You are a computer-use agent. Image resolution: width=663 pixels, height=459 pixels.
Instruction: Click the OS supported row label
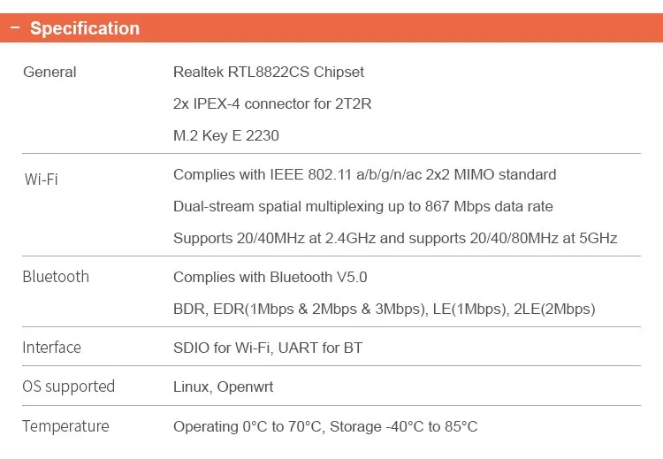(x=68, y=386)
